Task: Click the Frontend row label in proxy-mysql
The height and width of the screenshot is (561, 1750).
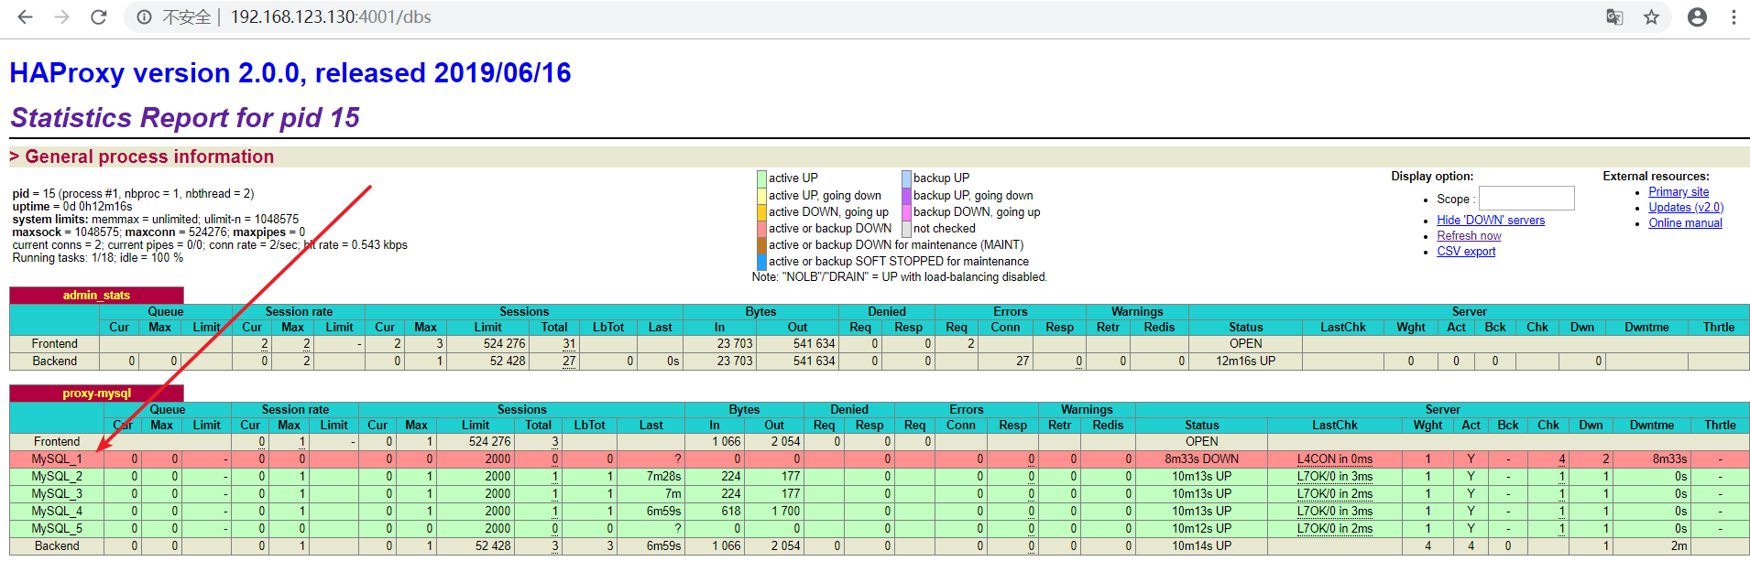Action: (57, 442)
